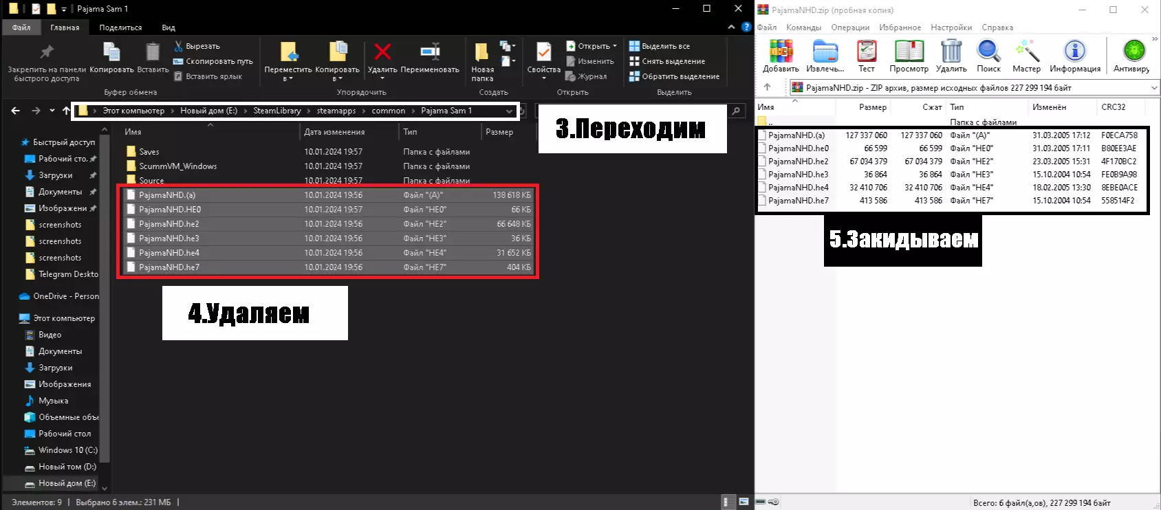Open Просмотр in WinRAR toolbar
This screenshot has height=510, width=1161.
tap(909, 56)
